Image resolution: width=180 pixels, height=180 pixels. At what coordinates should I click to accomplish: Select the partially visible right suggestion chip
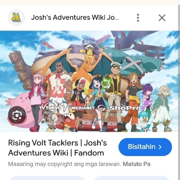point(131,178)
